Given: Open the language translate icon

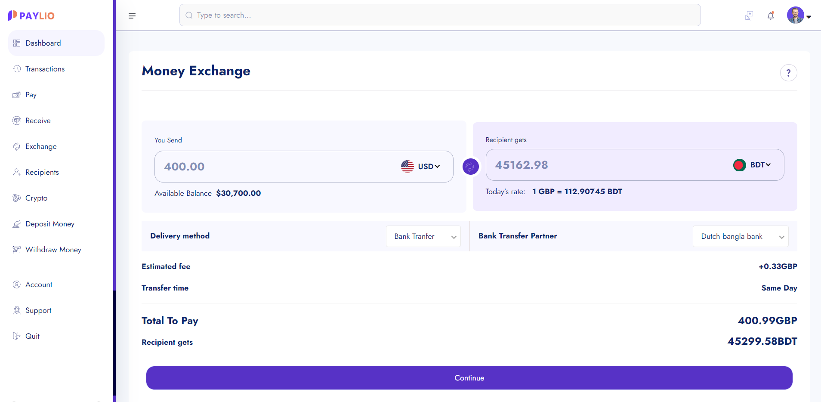Looking at the screenshot, I should point(749,16).
